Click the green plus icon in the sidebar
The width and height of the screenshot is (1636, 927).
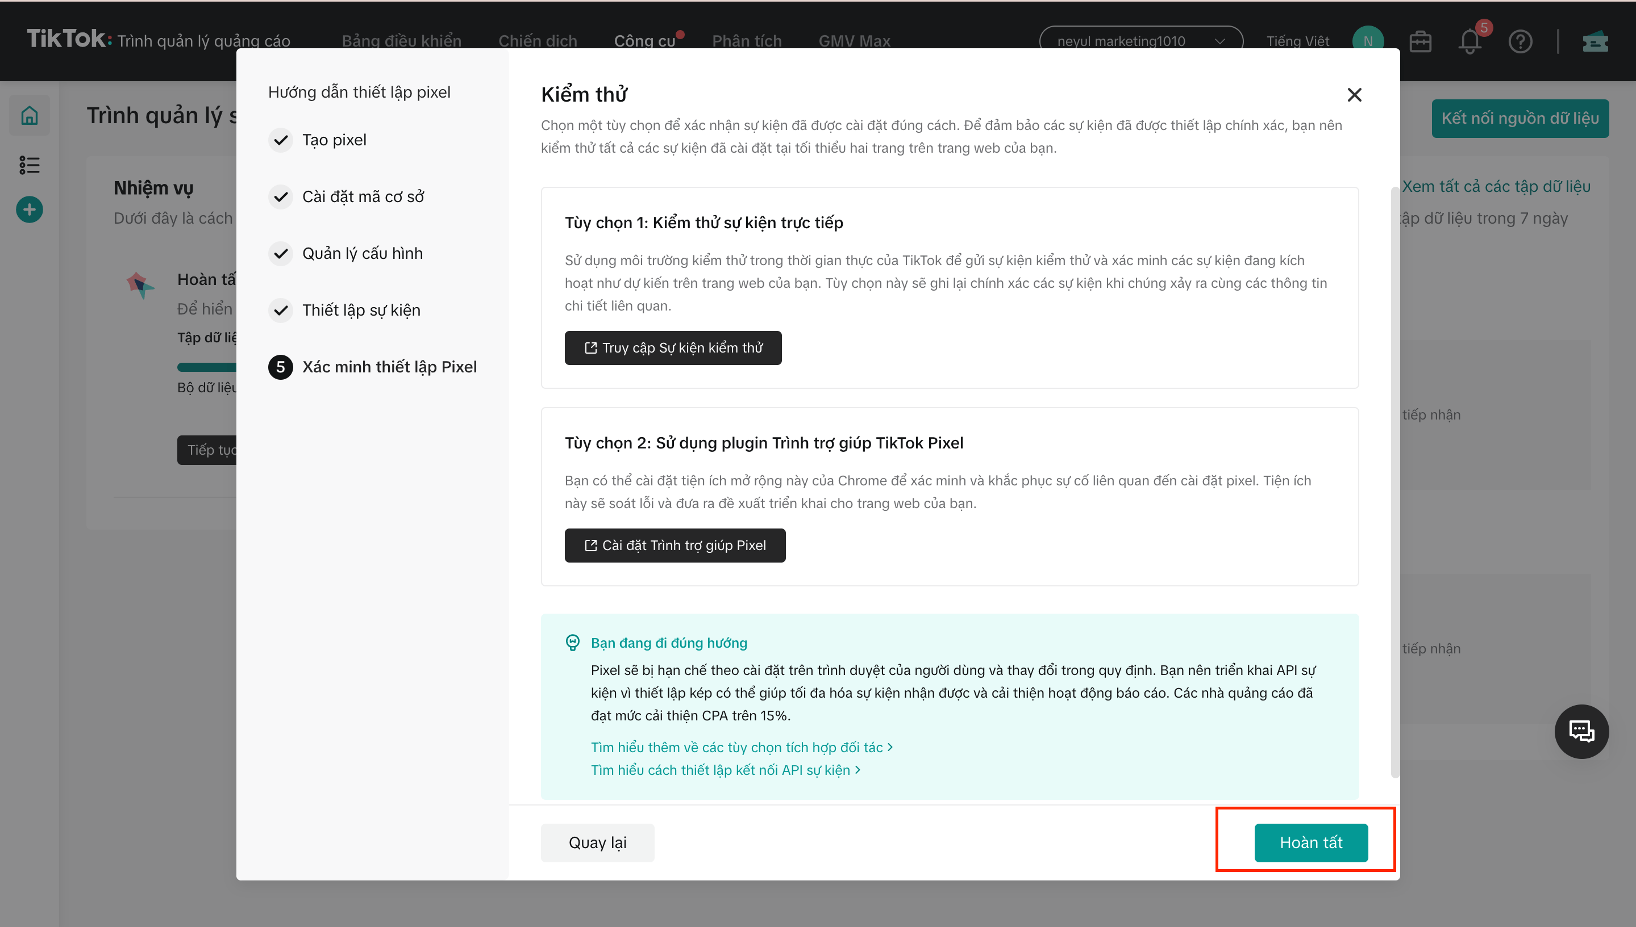[30, 209]
